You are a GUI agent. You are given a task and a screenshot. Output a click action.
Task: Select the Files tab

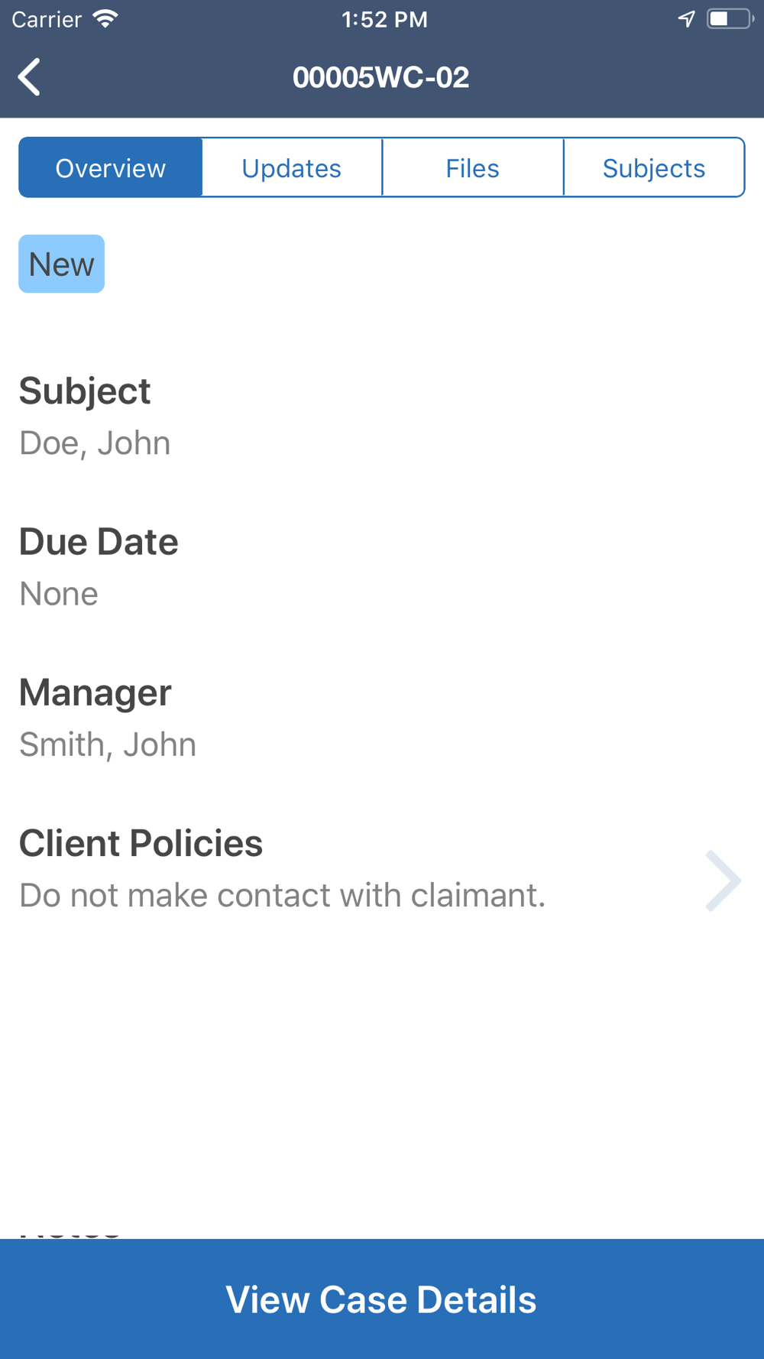click(x=472, y=168)
